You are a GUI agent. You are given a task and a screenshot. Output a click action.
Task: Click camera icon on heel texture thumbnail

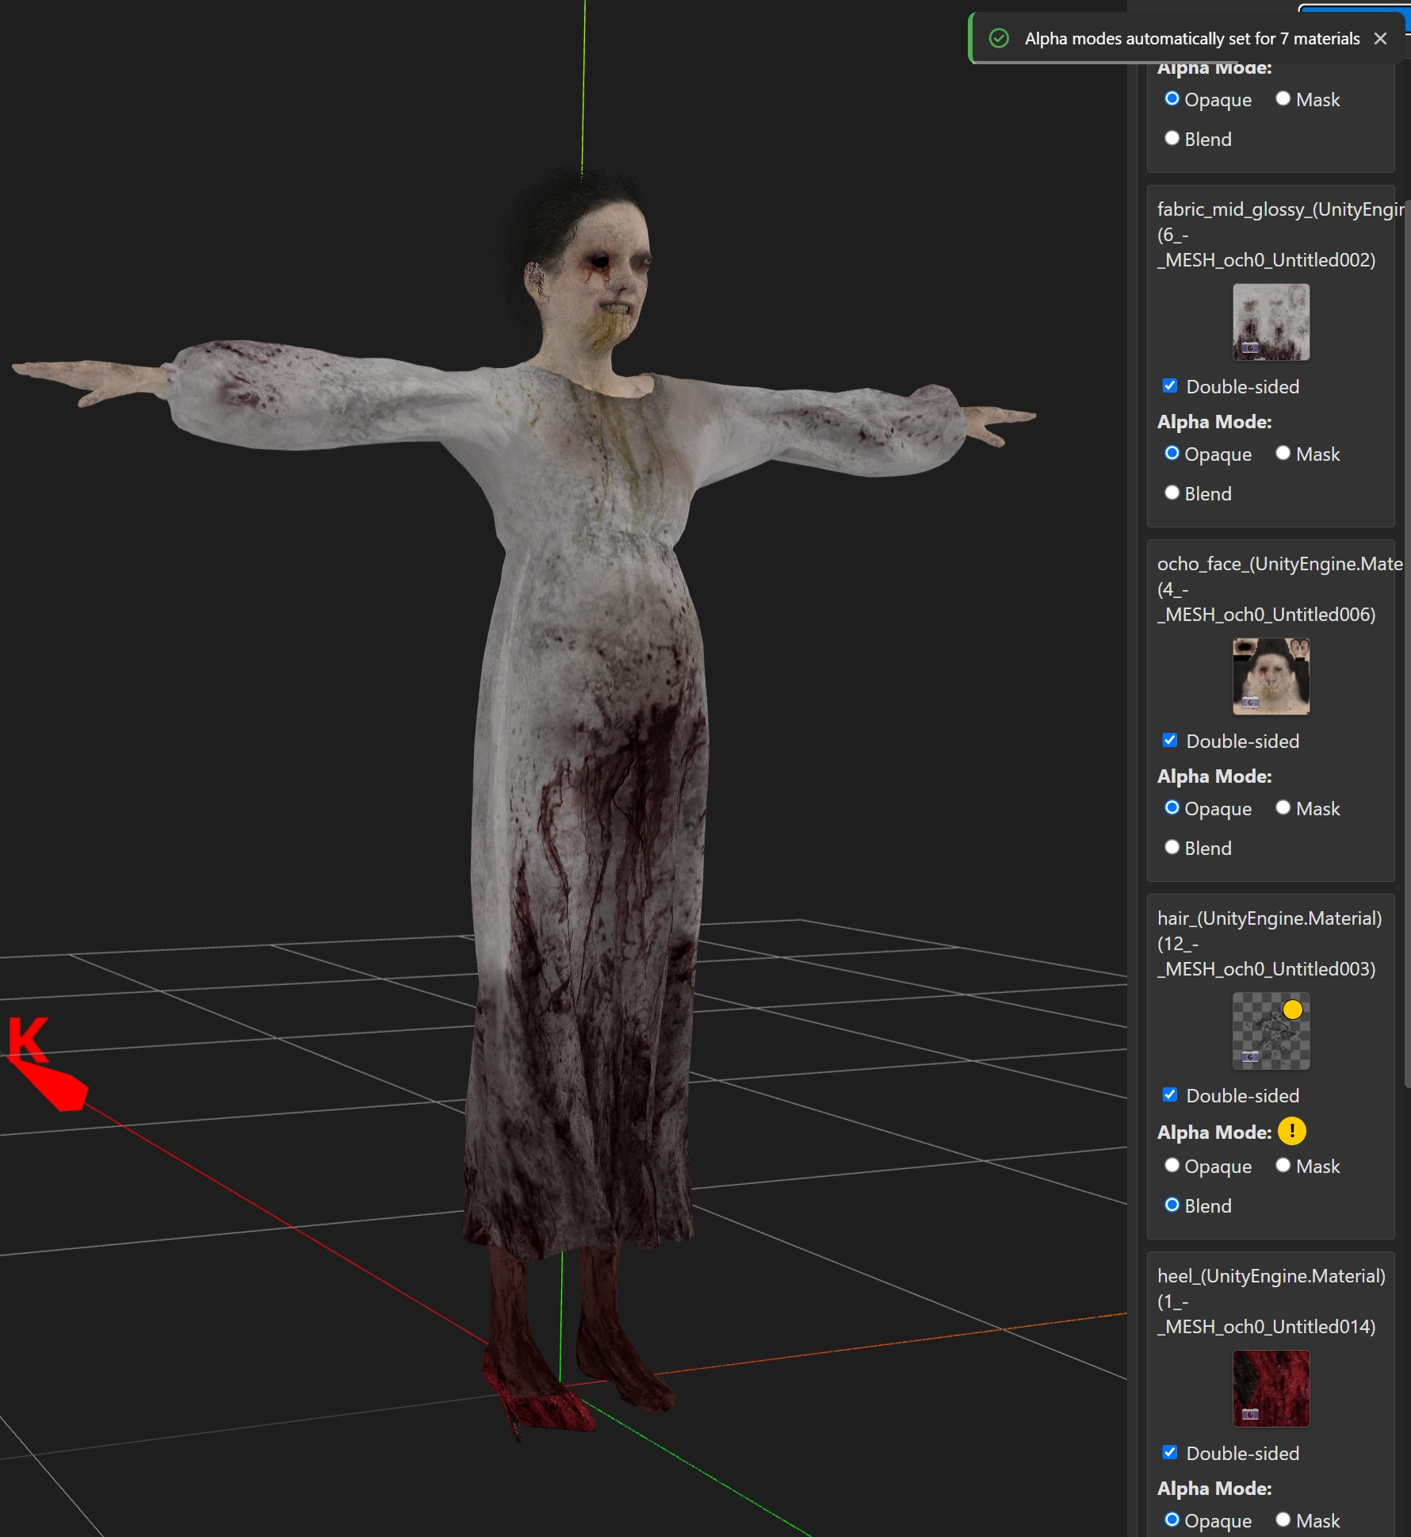1250,1414
